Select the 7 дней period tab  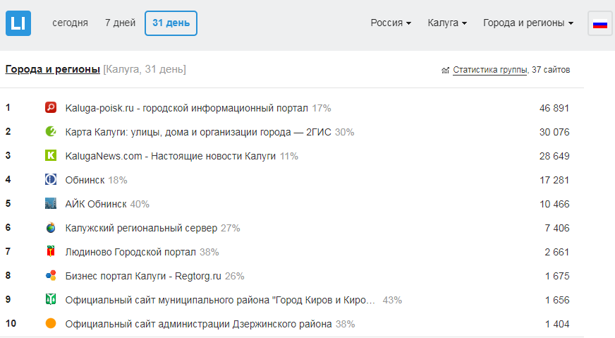click(120, 23)
